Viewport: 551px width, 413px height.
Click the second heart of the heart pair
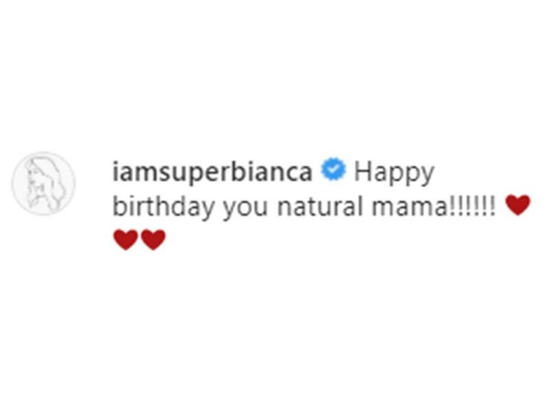(x=154, y=240)
